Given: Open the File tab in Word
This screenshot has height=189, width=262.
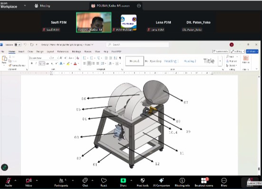Looking at the screenshot, I should [x=2, y=51].
